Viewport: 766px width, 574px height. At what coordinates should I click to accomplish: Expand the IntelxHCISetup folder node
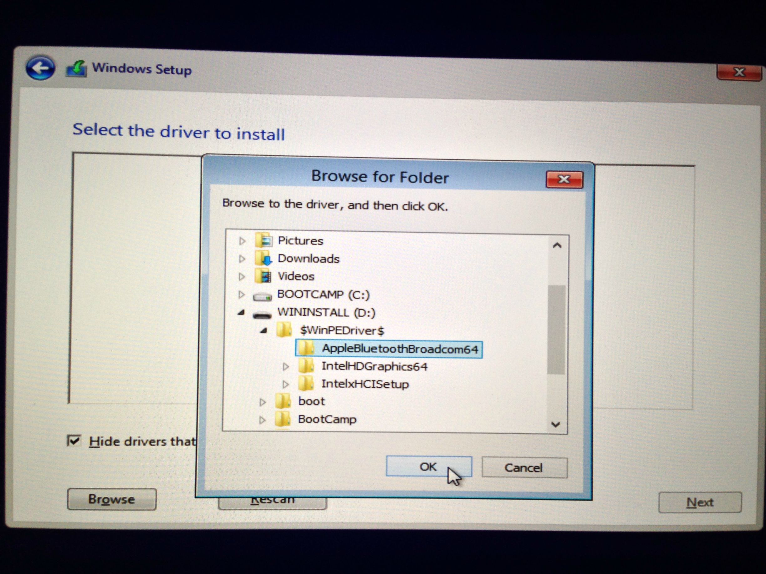click(285, 384)
